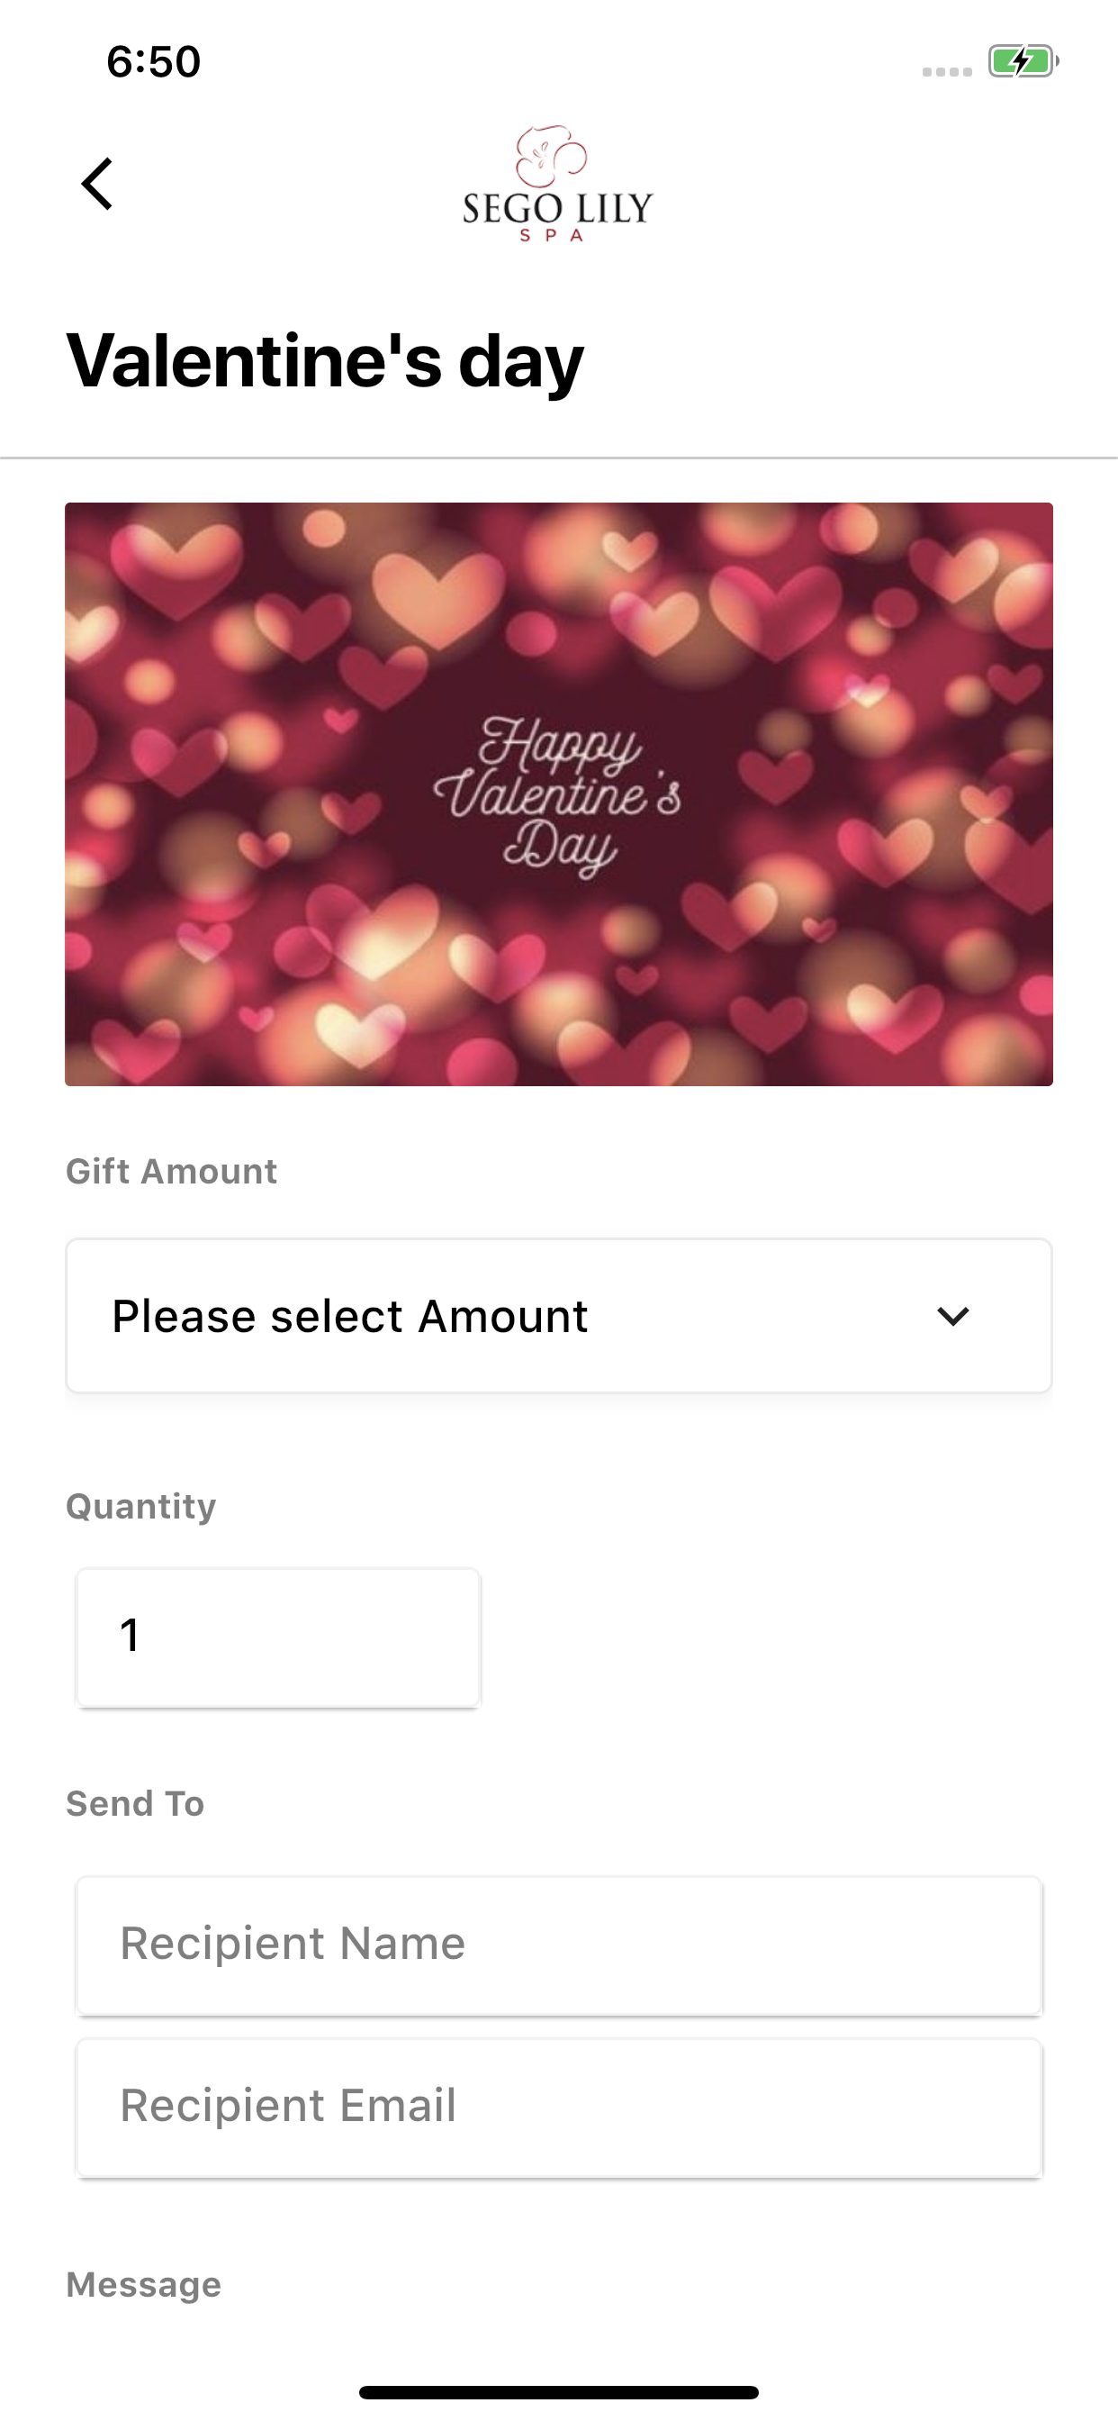Screen dimensions: 1118x2421
Task: Tap the 6:50 clock in status bar
Action: pyautogui.click(x=154, y=62)
